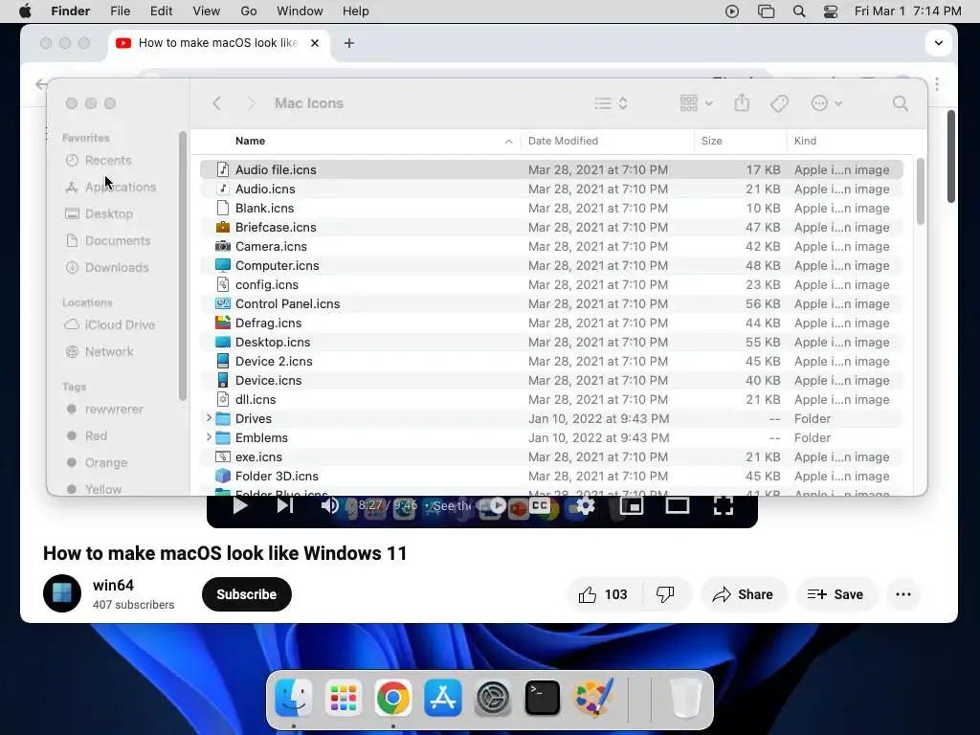Subscribe to the win64 channel
This screenshot has height=735, width=980.
click(x=247, y=594)
